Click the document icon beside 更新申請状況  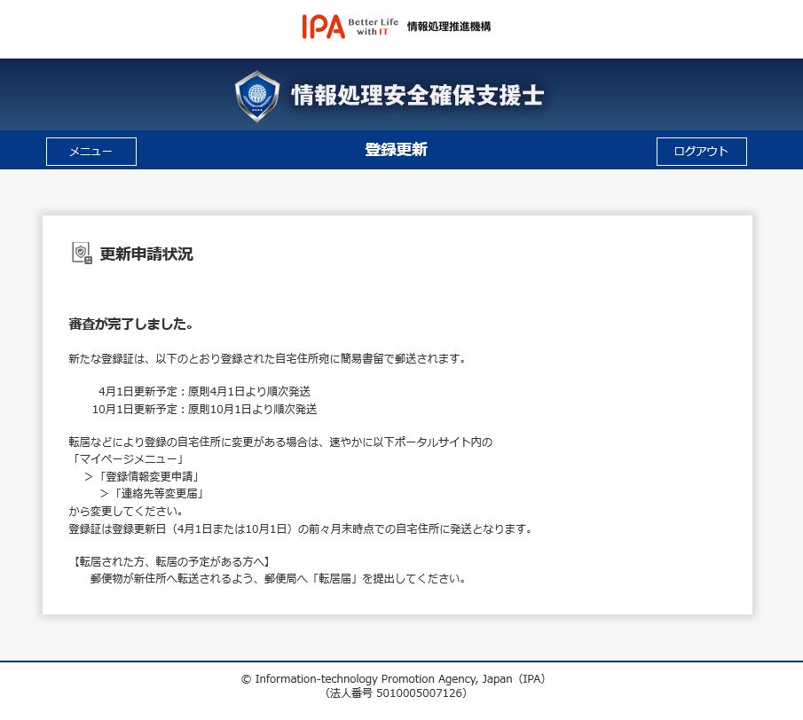[x=82, y=254]
